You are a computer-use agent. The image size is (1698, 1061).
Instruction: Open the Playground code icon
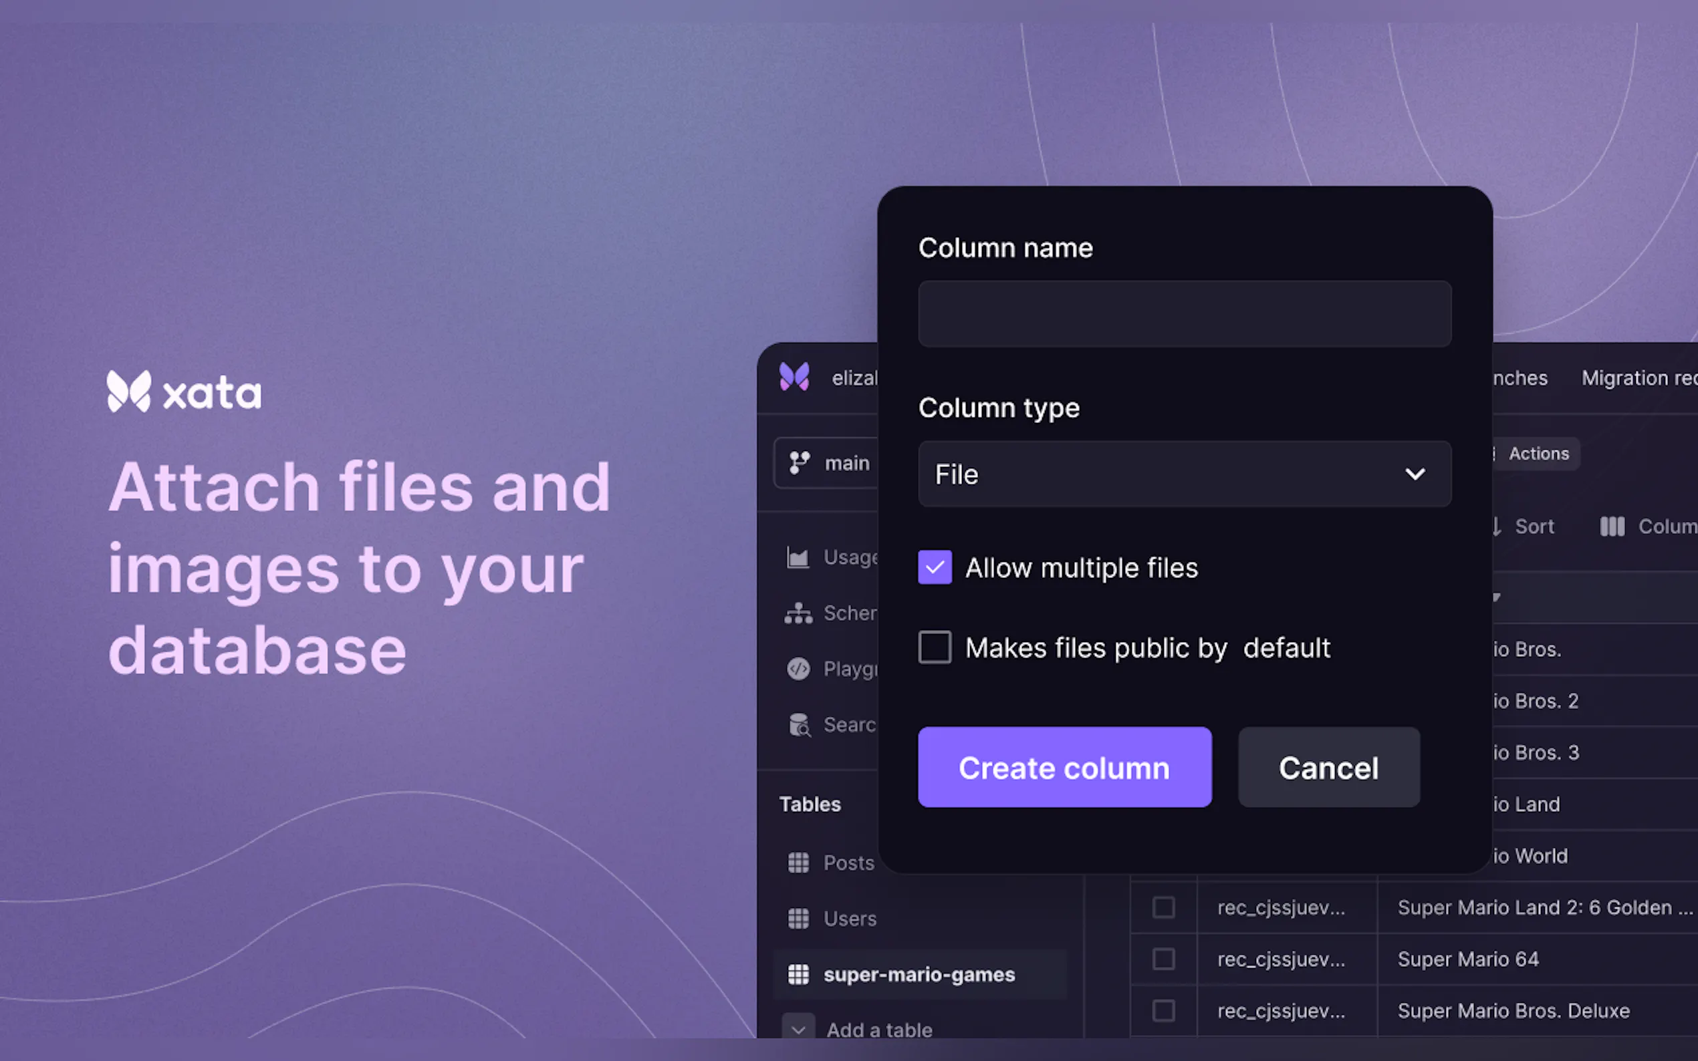point(798,669)
